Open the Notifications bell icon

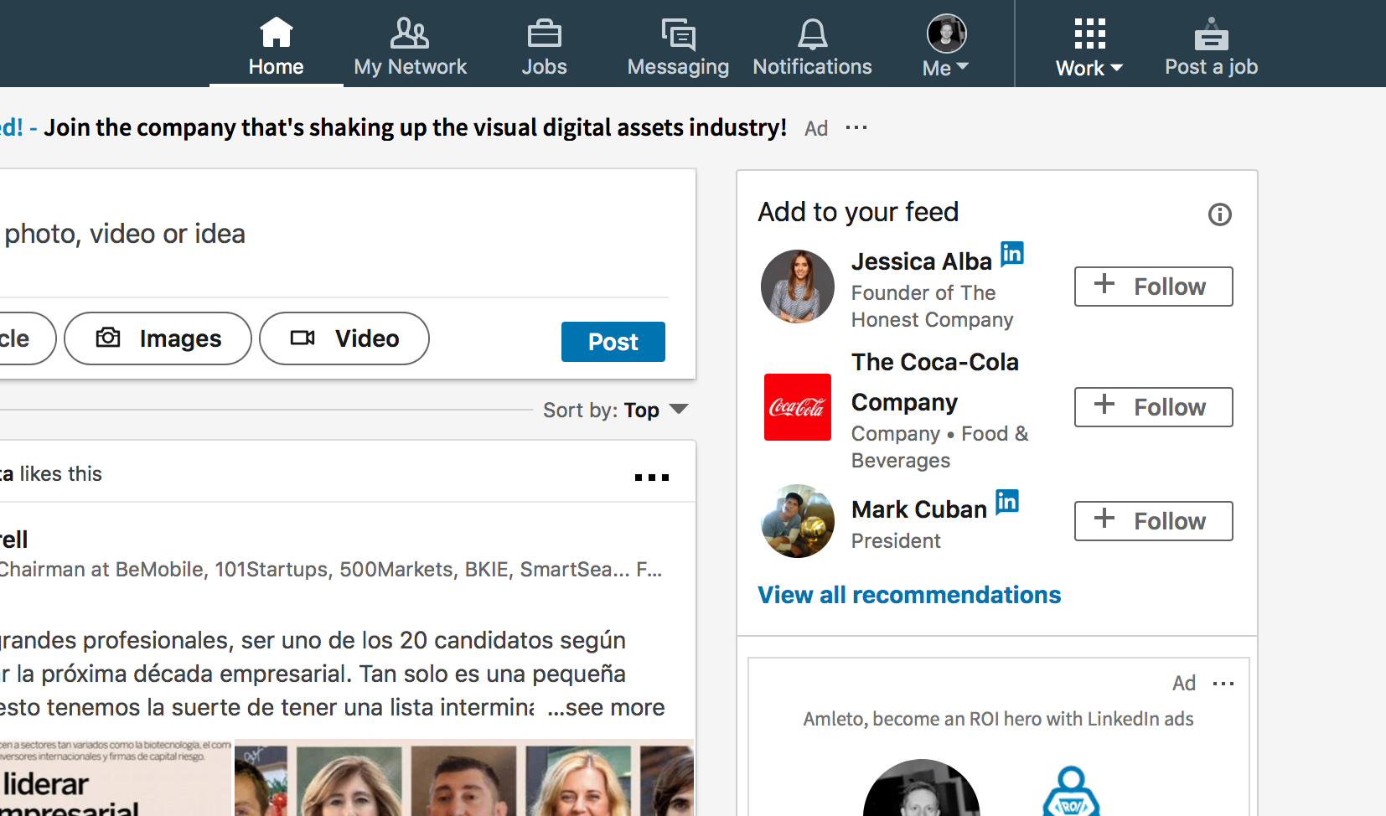pyautogui.click(x=813, y=34)
